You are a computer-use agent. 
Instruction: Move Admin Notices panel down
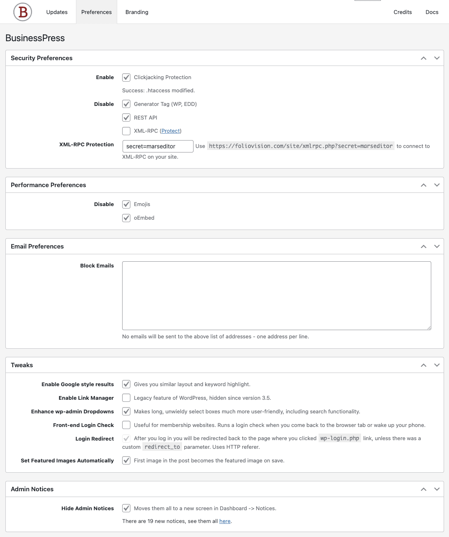[x=437, y=489]
